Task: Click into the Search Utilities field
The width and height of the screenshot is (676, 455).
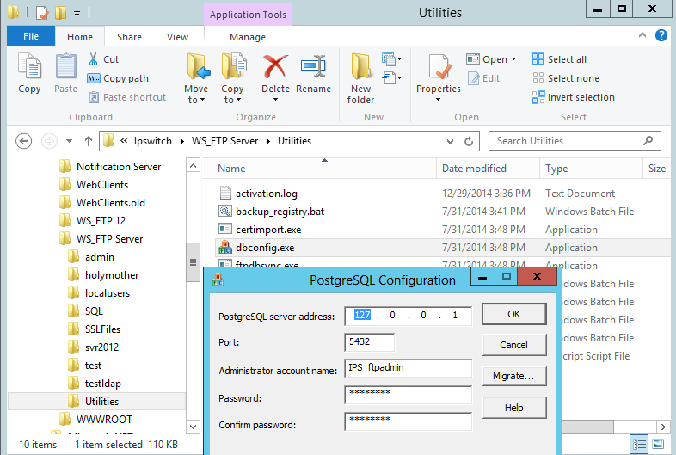Action: pyautogui.click(x=575, y=141)
